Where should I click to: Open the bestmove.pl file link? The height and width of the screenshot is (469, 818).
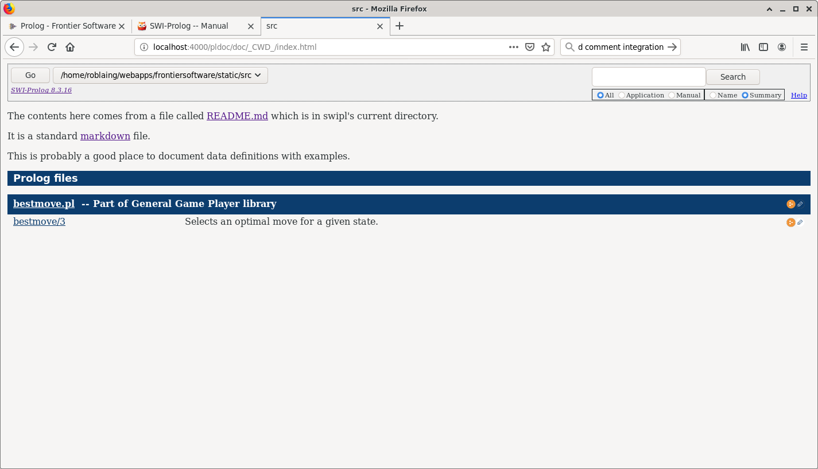44,204
